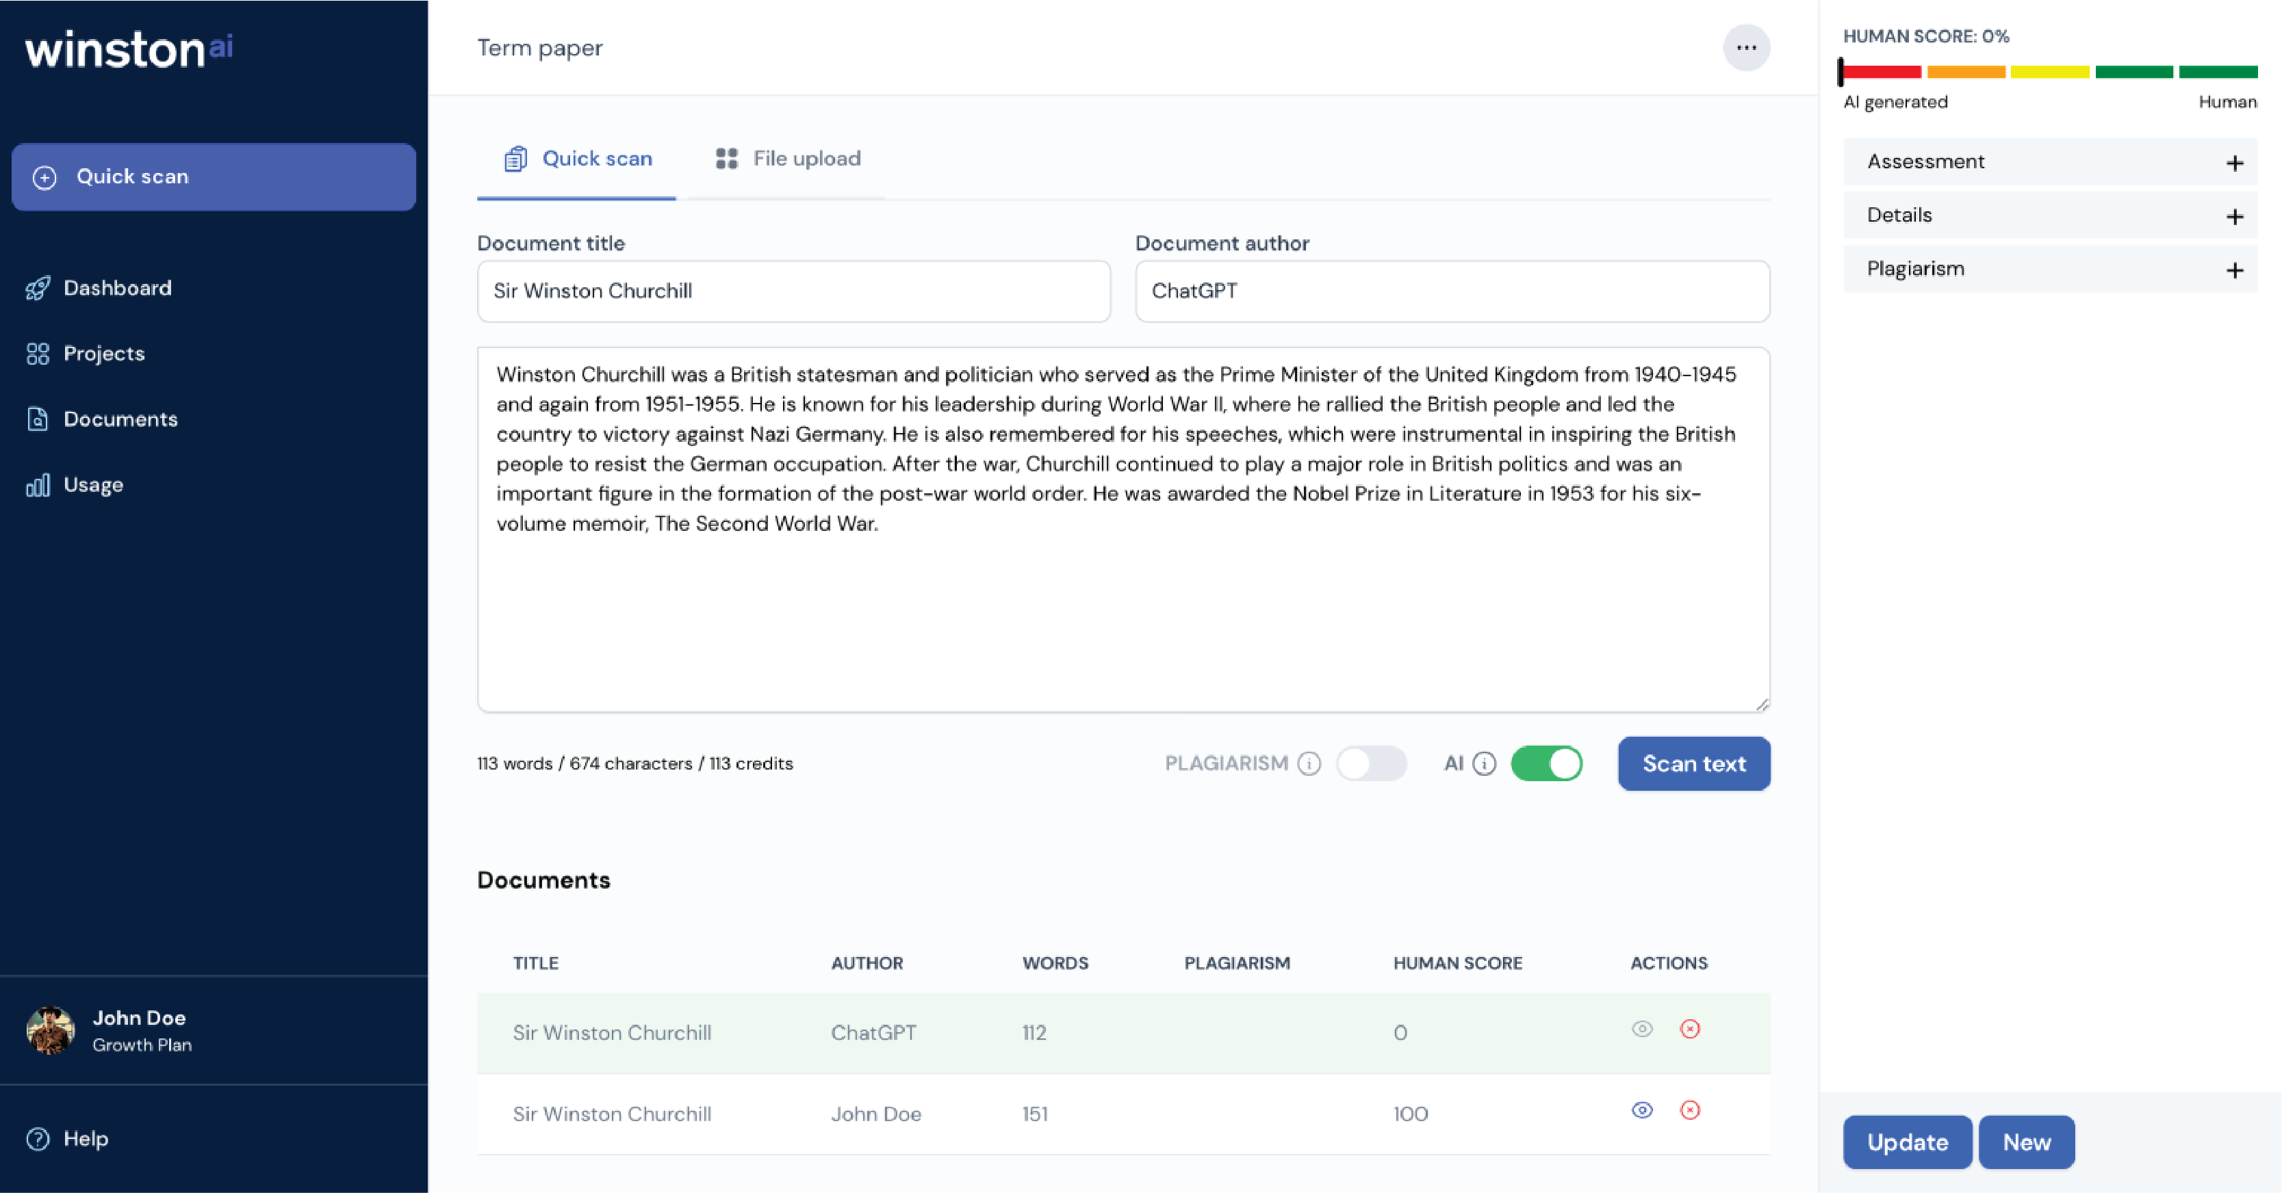Enable the Plagiarism scan toggle
Screen dimensions: 2282x1193
[1372, 763]
